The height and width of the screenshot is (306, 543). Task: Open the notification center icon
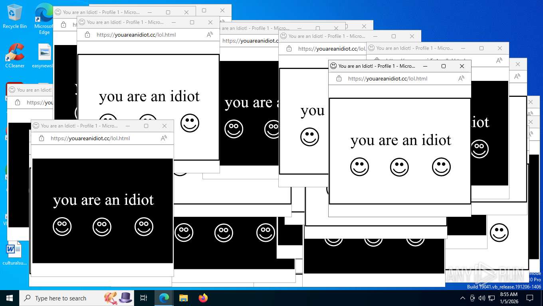coord(530,298)
